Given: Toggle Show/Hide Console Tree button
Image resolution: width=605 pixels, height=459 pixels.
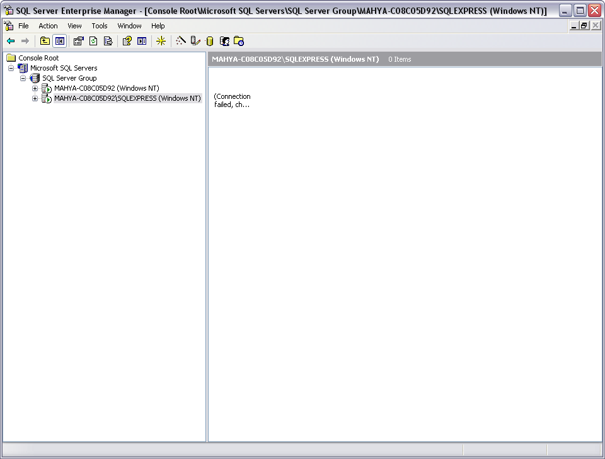Looking at the screenshot, I should 60,41.
